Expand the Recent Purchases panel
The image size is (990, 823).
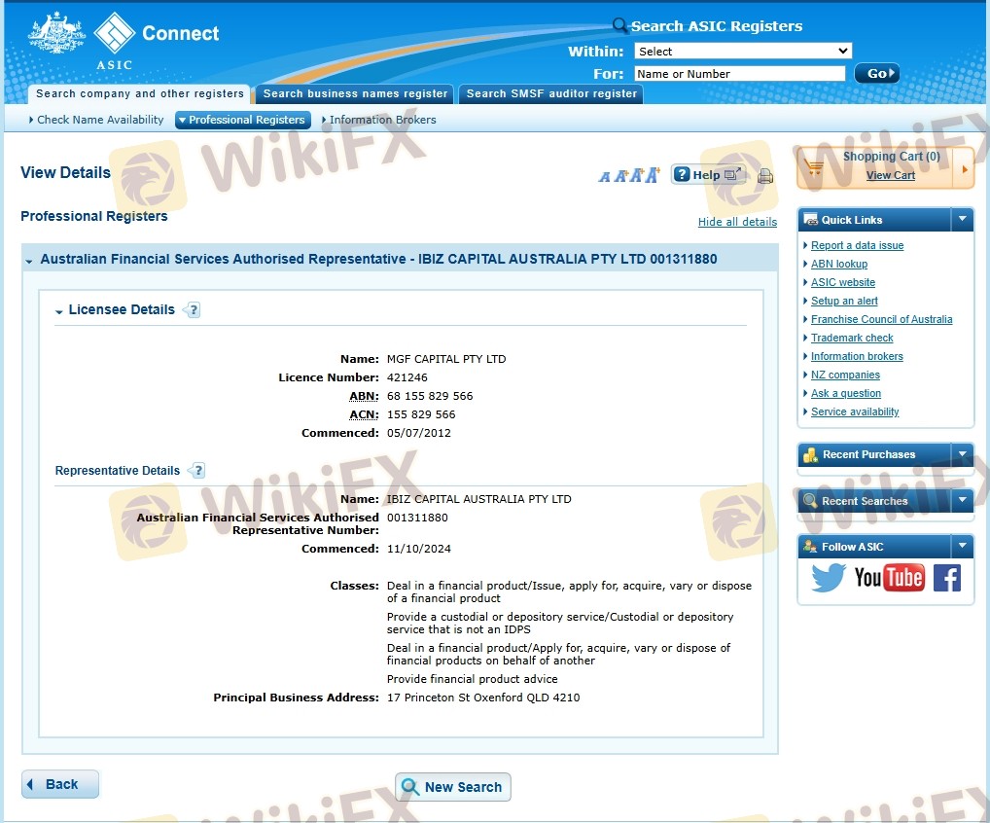962,454
